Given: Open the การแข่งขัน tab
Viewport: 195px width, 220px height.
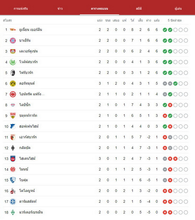Looking at the screenshot, I should pos(21,9).
